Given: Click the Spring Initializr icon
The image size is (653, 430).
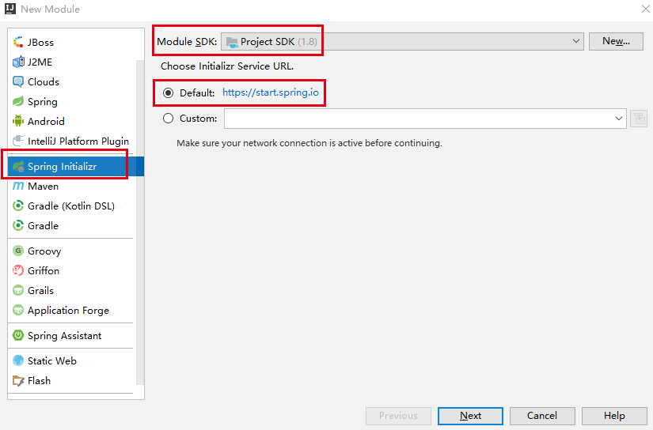Looking at the screenshot, I should [18, 167].
